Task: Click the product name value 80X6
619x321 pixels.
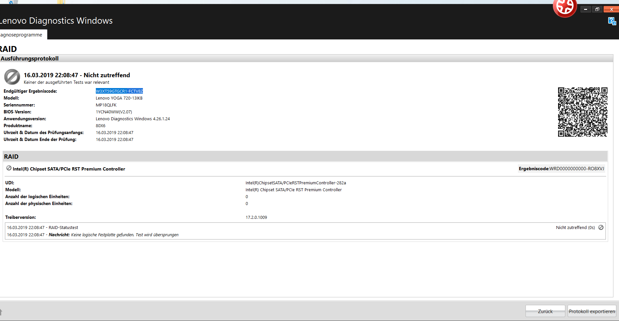Action: pos(100,126)
